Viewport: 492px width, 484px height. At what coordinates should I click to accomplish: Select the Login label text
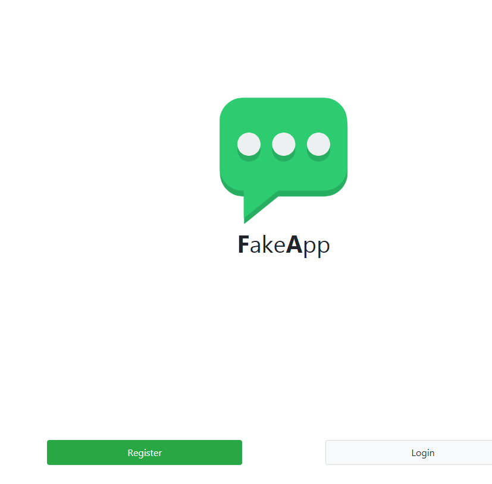pos(422,452)
